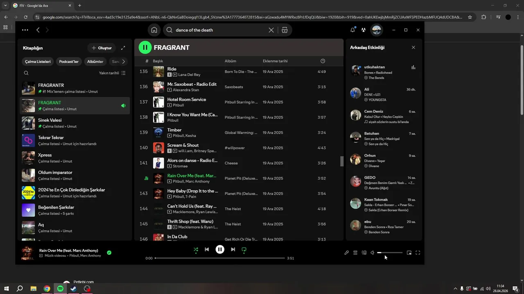The image size is (524, 294).
Task: Toggle saved checkmark for Rain Over Me
Action: pyautogui.click(x=109, y=253)
